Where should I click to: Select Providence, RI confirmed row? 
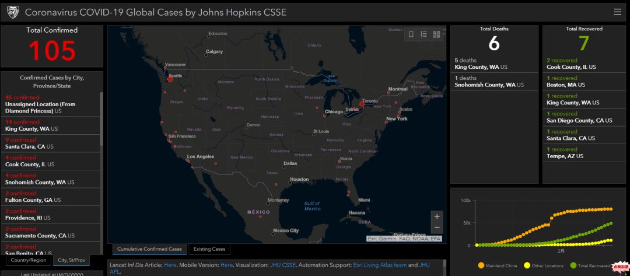point(50,215)
